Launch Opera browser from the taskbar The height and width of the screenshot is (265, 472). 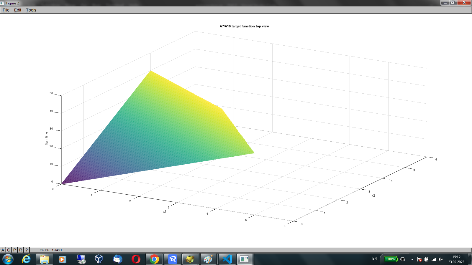(x=136, y=259)
